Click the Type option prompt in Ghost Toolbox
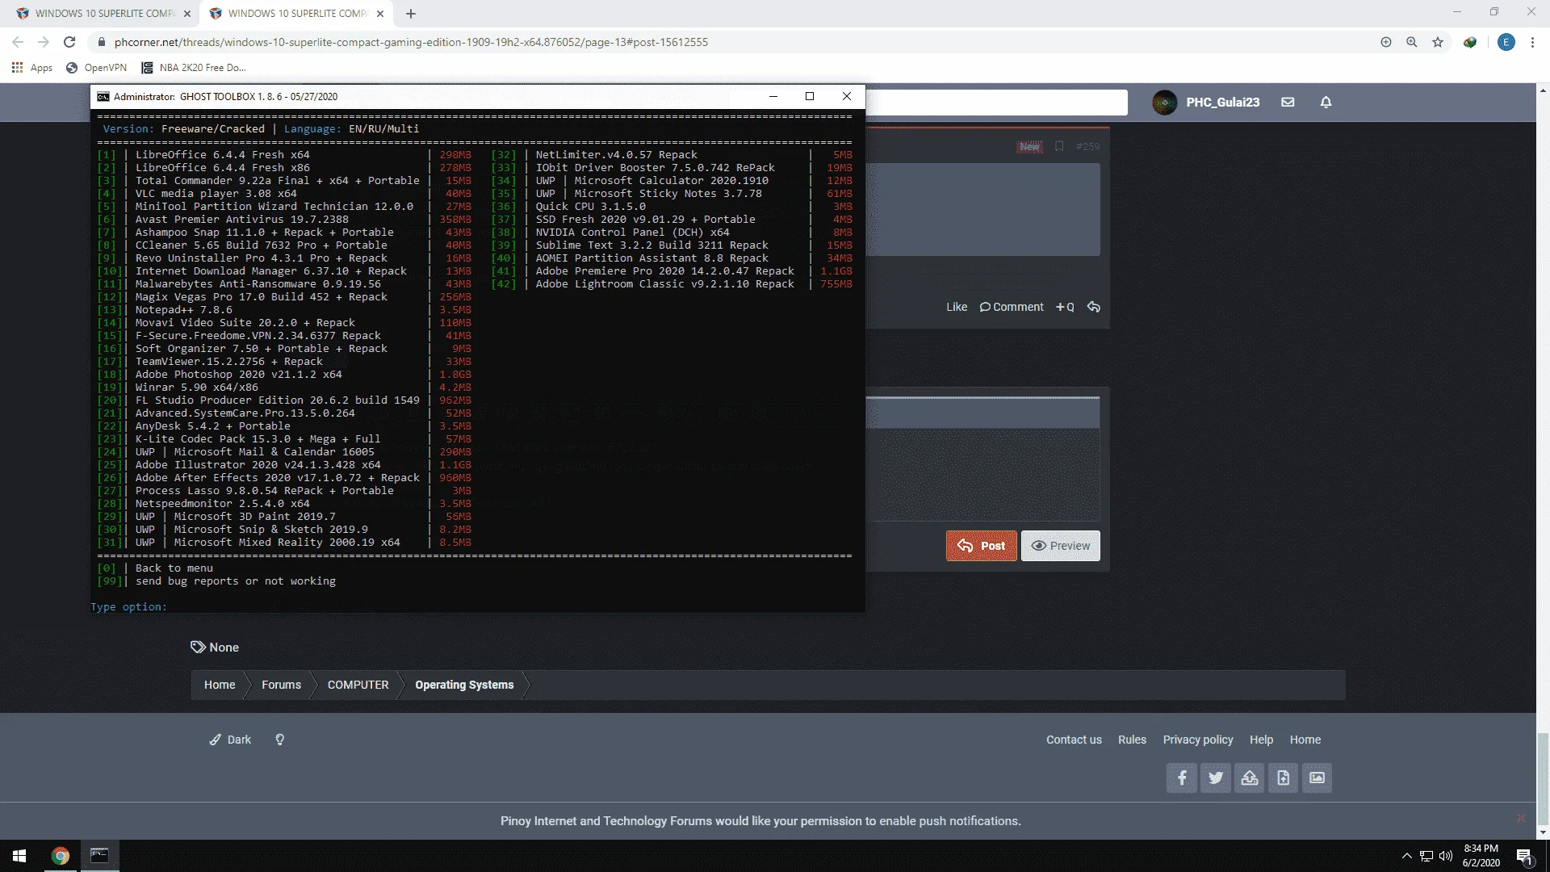The image size is (1550, 872). pos(129,607)
